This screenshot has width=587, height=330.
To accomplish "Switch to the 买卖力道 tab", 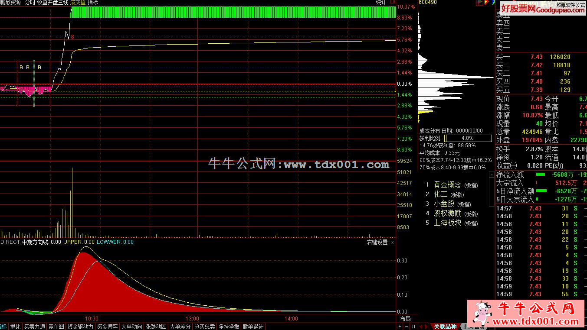I will point(34,327).
